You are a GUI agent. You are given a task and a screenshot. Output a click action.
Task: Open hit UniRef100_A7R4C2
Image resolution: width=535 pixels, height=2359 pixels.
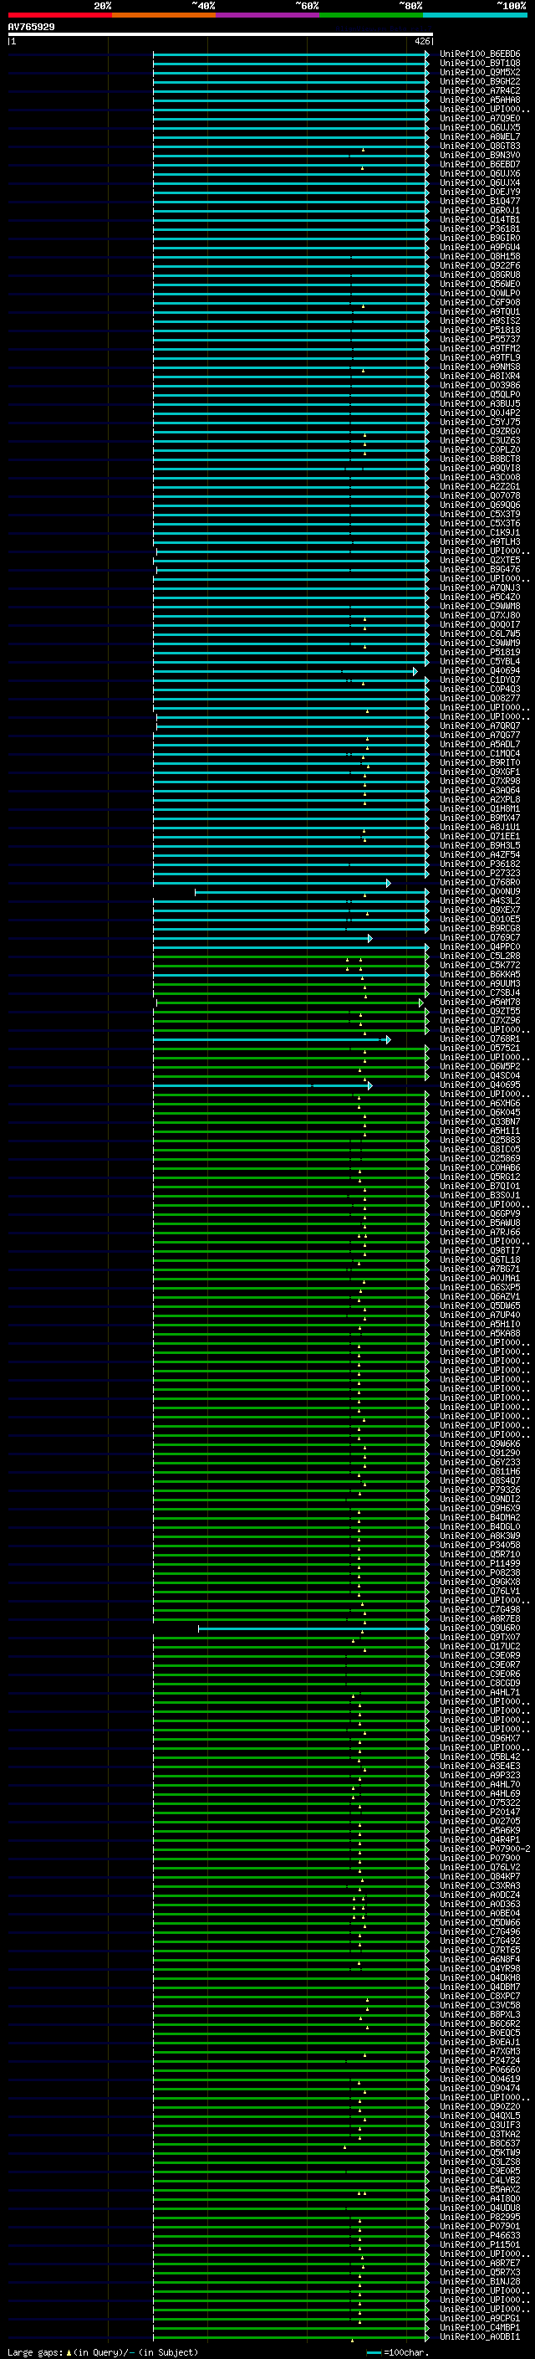480,90
